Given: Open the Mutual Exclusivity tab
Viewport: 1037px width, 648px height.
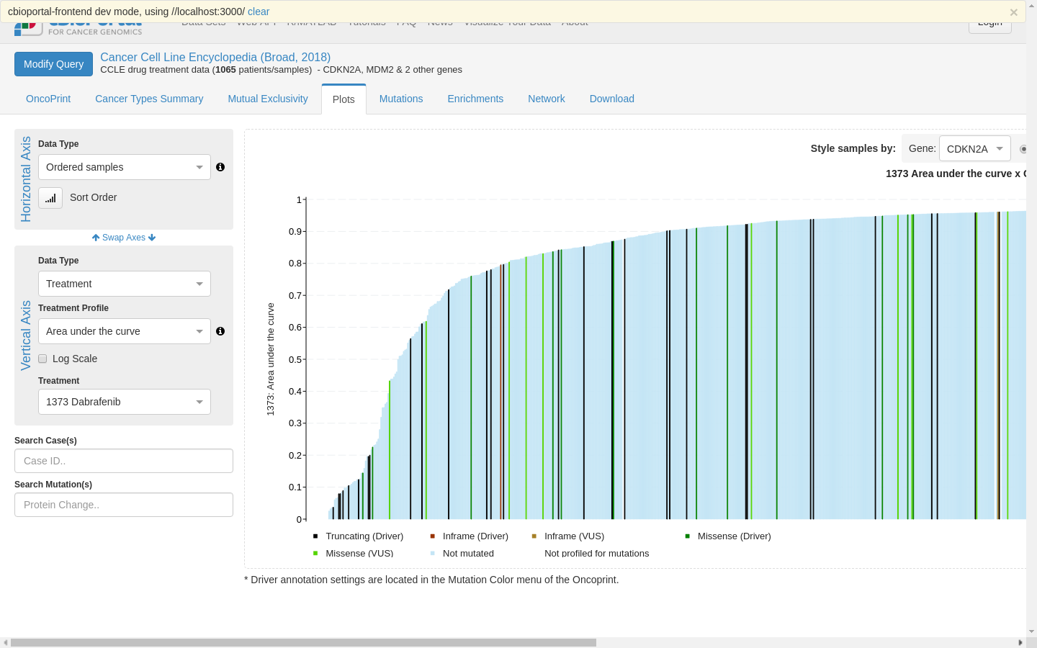Looking at the screenshot, I should [x=267, y=99].
